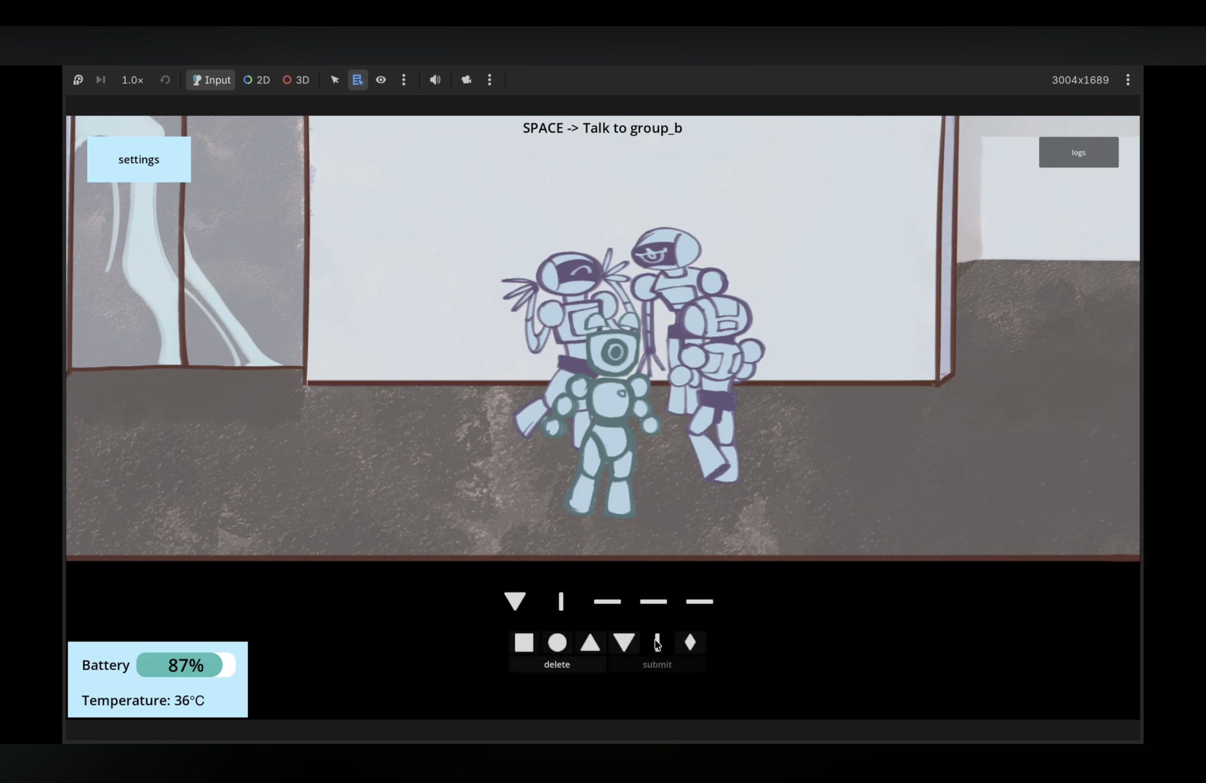Image resolution: width=1206 pixels, height=783 pixels.
Task: Open the logs button
Action: pos(1079,152)
